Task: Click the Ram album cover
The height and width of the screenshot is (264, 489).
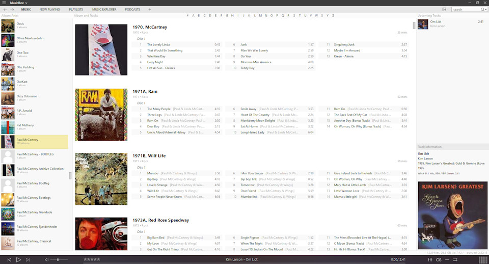Action: coord(101,115)
